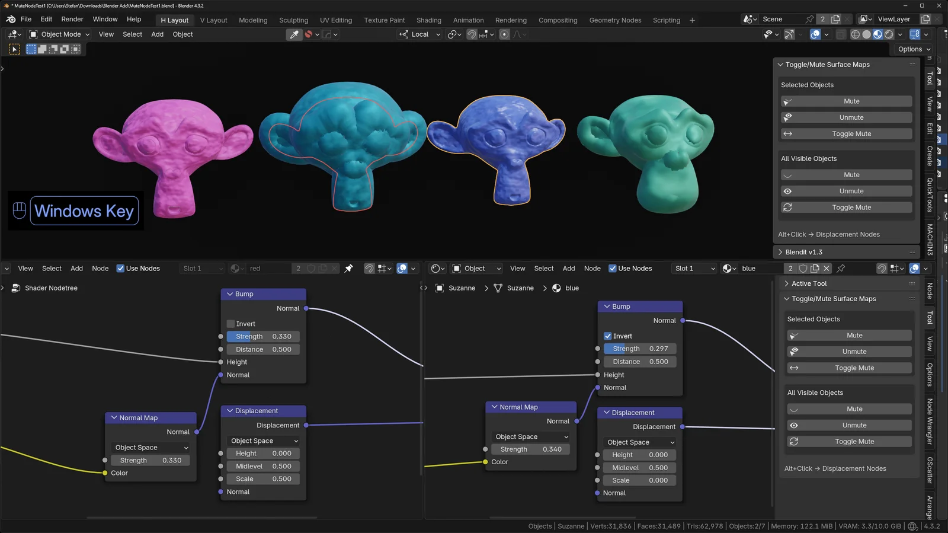Click the pin icon in left node editor header
Screen dimensions: 948x533
(x=348, y=269)
